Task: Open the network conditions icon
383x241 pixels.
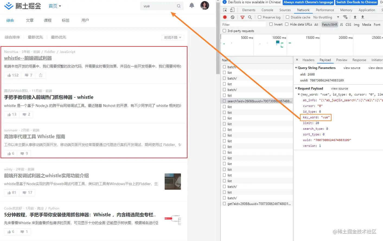Action: coord(345,17)
